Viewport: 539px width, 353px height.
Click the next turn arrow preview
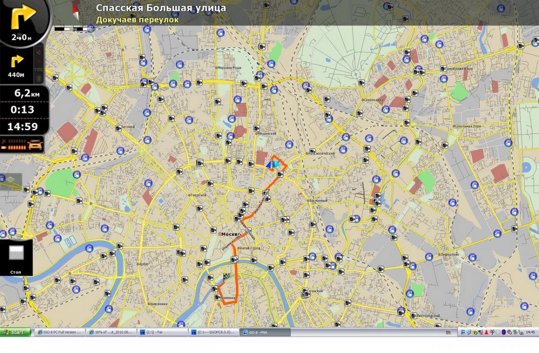click(22, 19)
